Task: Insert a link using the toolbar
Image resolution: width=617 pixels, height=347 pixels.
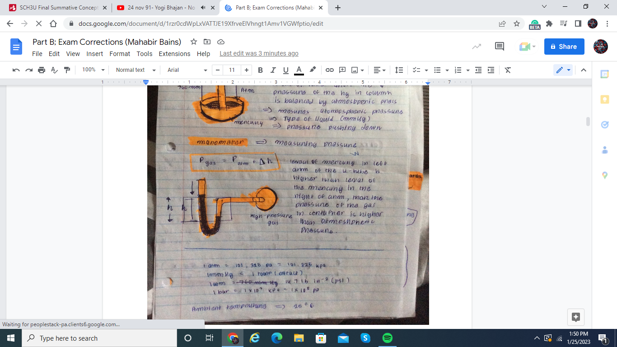Action: (330, 70)
